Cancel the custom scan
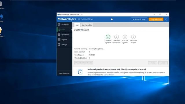This screenshot has height=104, width=185. tap(163, 63)
